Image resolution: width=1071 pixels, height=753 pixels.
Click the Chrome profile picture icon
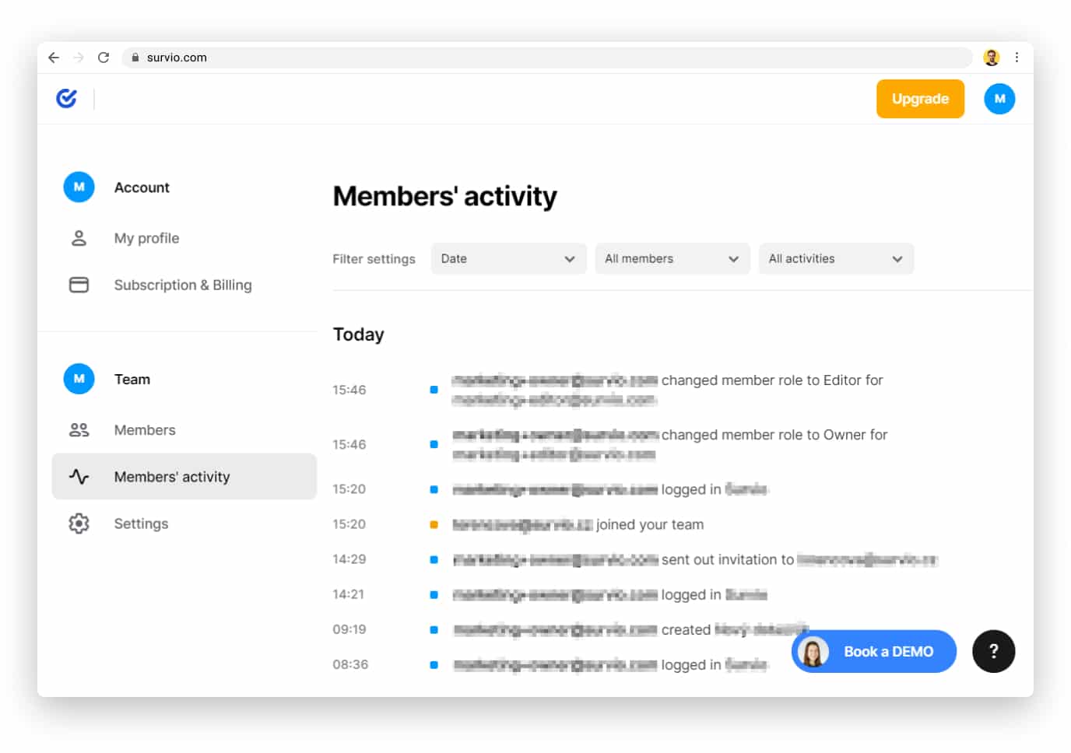991,58
